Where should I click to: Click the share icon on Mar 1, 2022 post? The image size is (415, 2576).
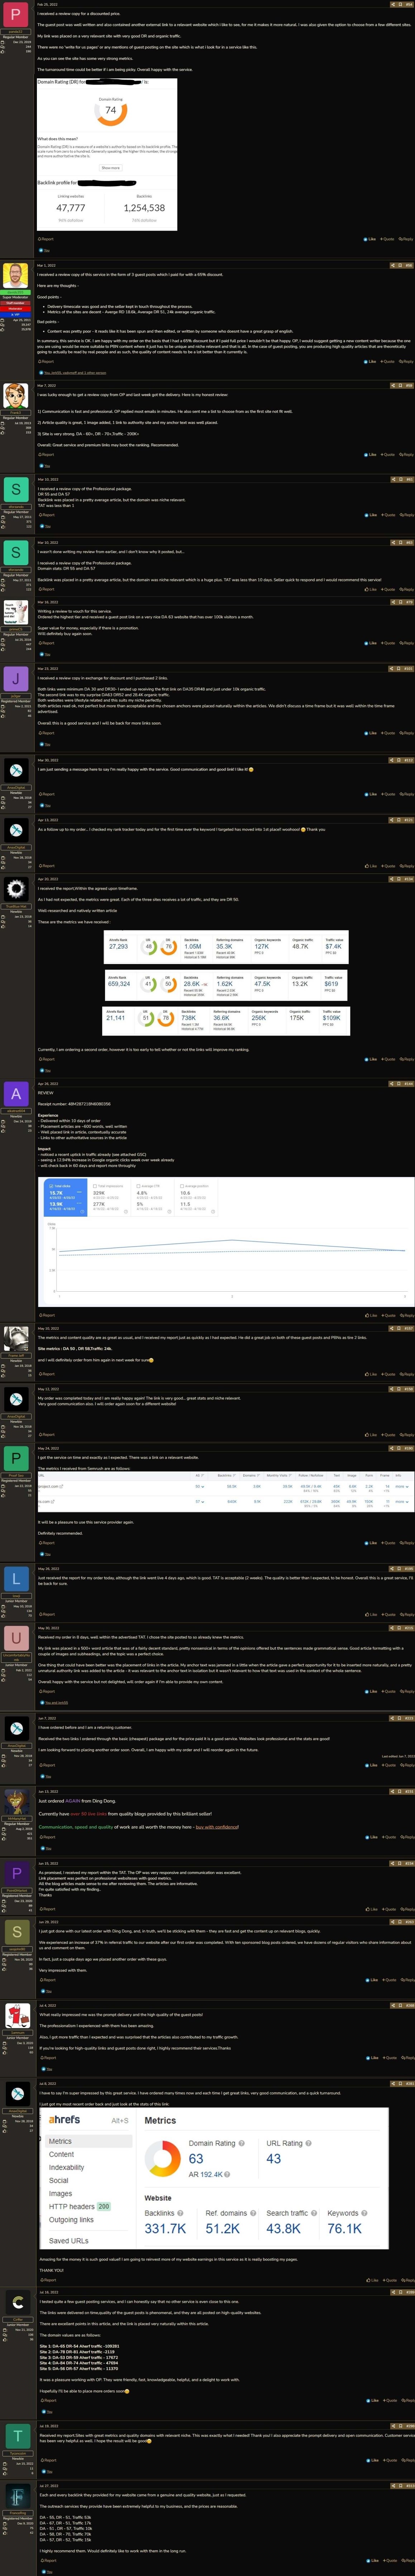[x=393, y=265]
